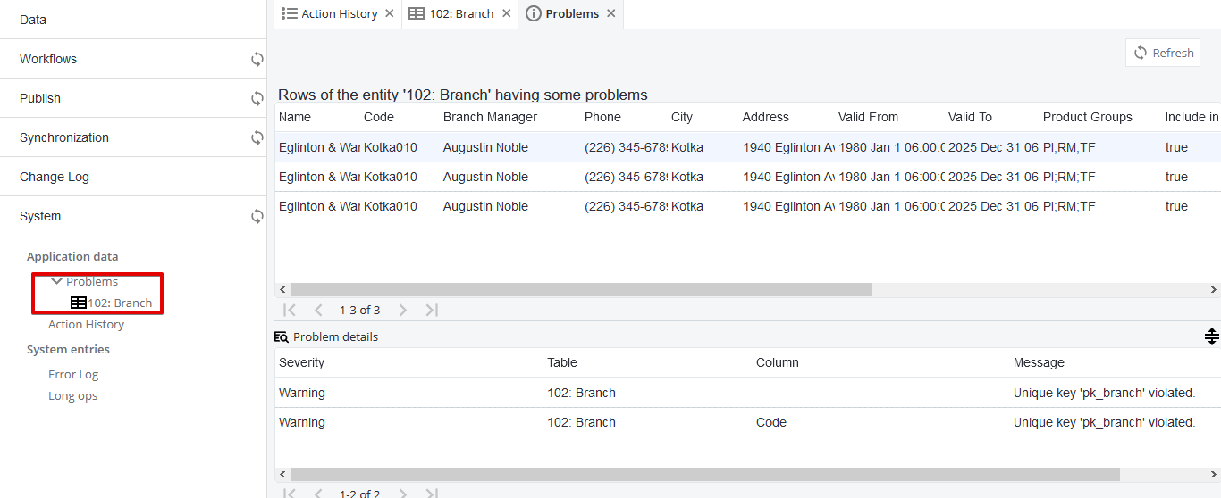Click the refresh icon next to System
The height and width of the screenshot is (498, 1221).
click(257, 216)
